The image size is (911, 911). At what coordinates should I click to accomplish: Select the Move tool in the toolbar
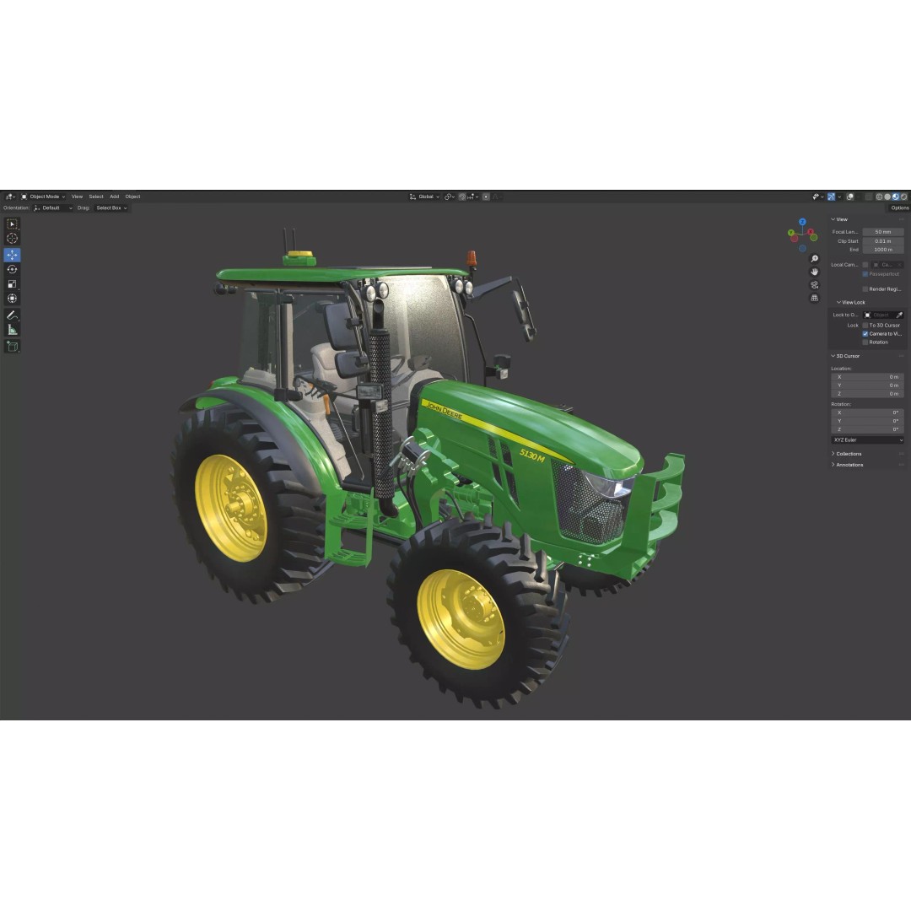(12, 254)
